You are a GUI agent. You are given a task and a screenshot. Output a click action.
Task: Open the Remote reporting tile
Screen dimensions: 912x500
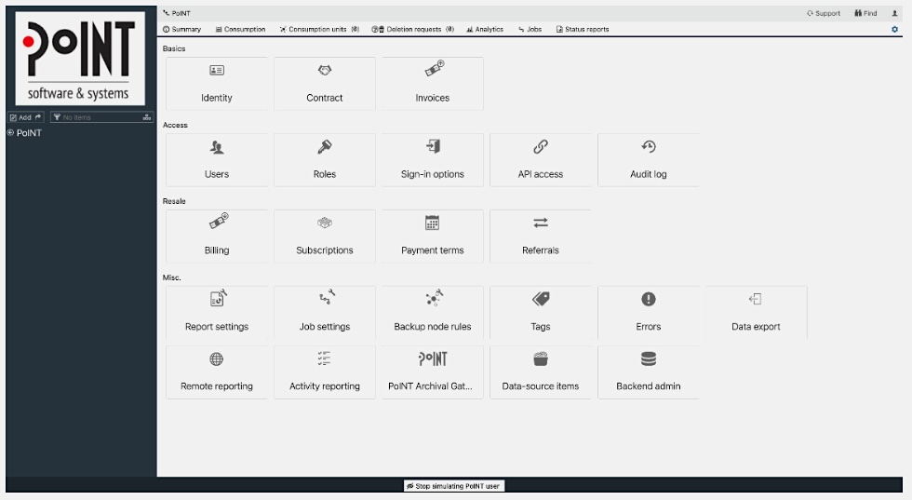coord(216,372)
